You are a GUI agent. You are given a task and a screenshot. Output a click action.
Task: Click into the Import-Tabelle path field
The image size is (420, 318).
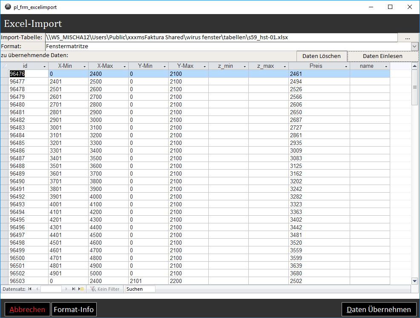coord(221,38)
